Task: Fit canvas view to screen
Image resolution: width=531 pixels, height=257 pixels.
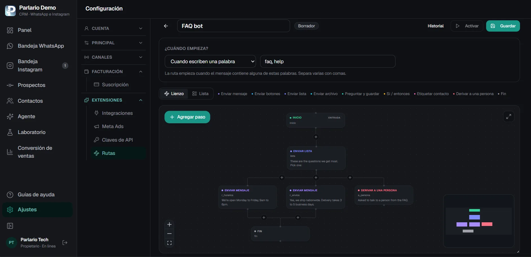Action: pos(169,243)
